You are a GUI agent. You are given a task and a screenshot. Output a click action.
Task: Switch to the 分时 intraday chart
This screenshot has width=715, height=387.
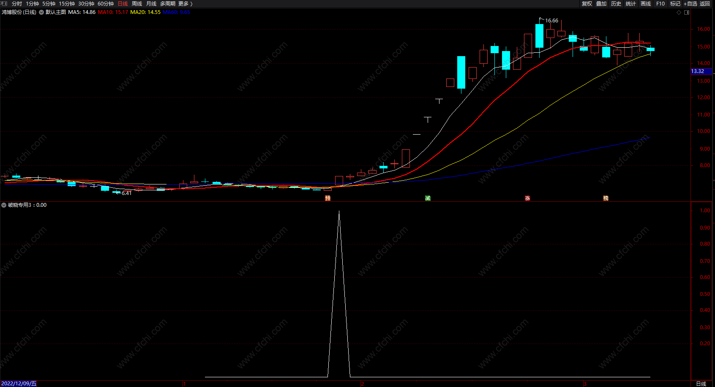click(17, 3)
